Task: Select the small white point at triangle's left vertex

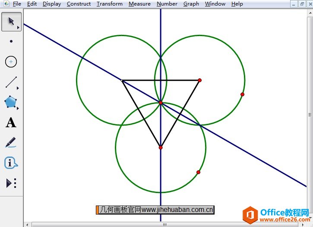Action: [122, 80]
